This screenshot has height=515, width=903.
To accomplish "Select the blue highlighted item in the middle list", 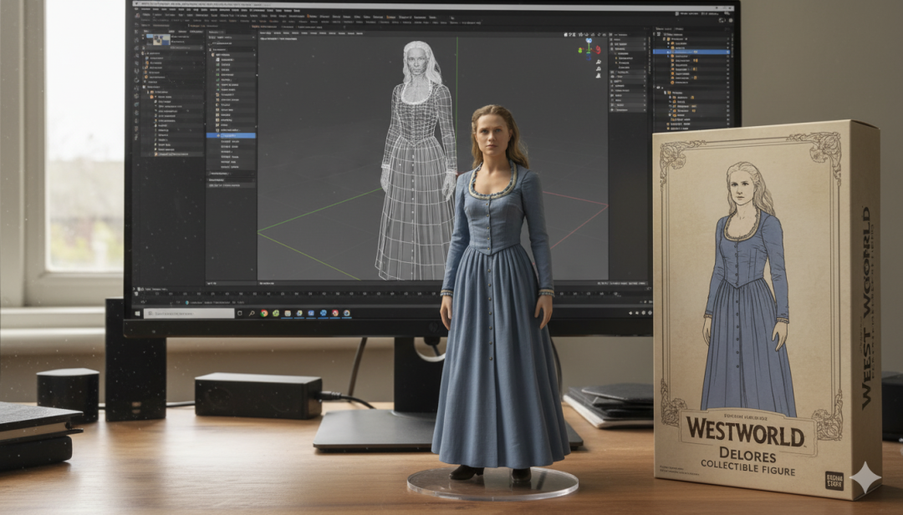I will point(231,136).
